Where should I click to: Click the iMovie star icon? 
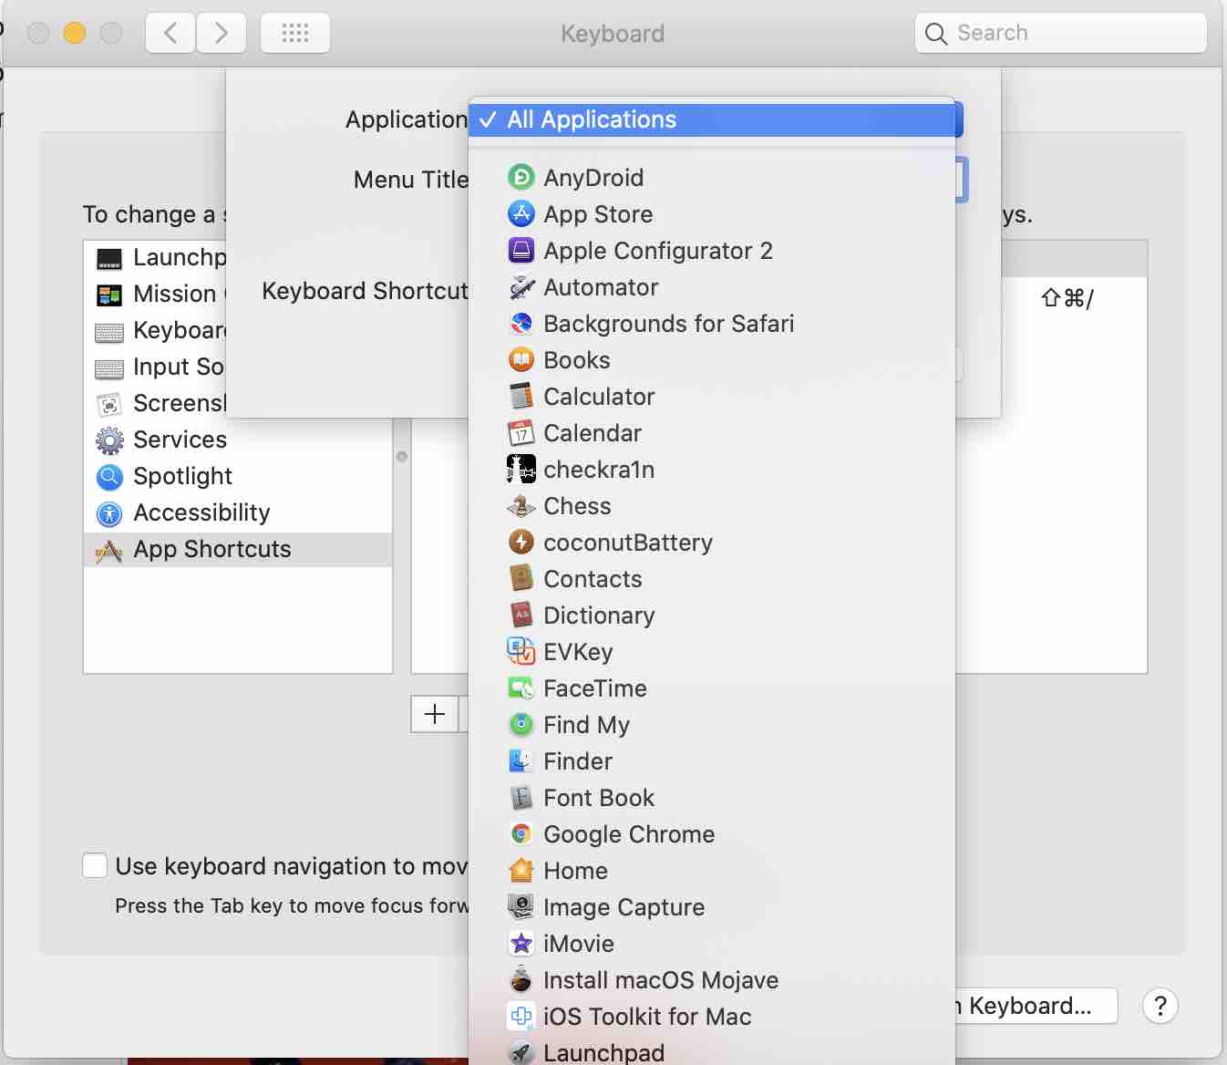[x=521, y=944]
